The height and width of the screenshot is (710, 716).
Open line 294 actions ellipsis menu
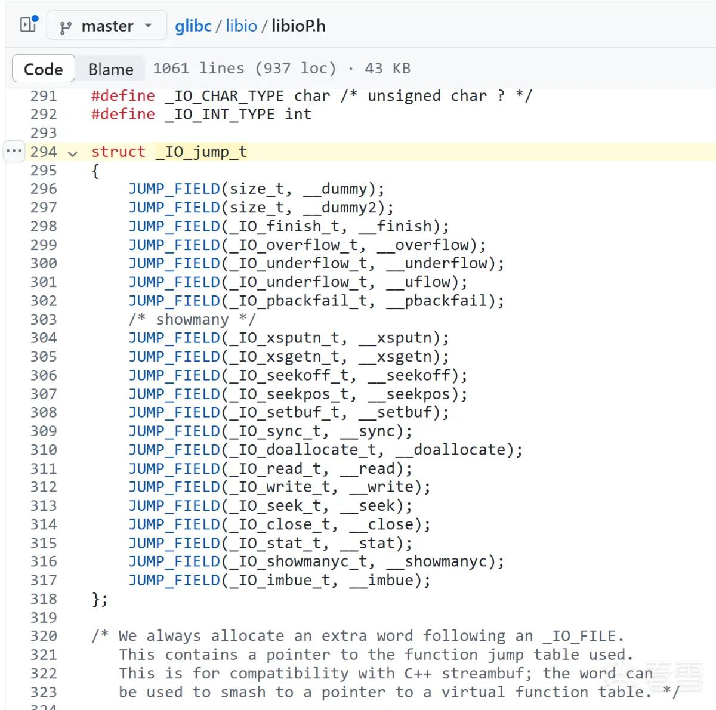point(14,151)
